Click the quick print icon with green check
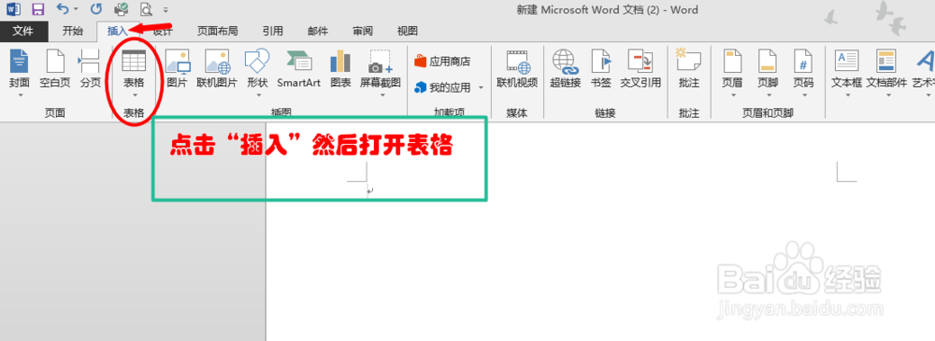This screenshot has height=341, width=935. coord(121,9)
